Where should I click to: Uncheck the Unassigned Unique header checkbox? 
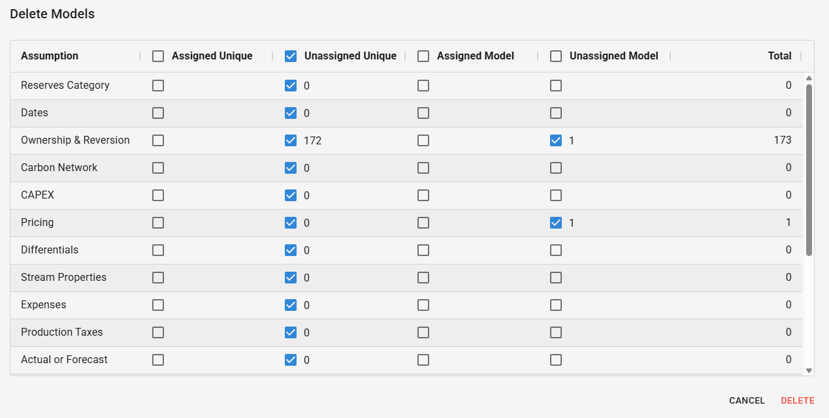tap(291, 56)
